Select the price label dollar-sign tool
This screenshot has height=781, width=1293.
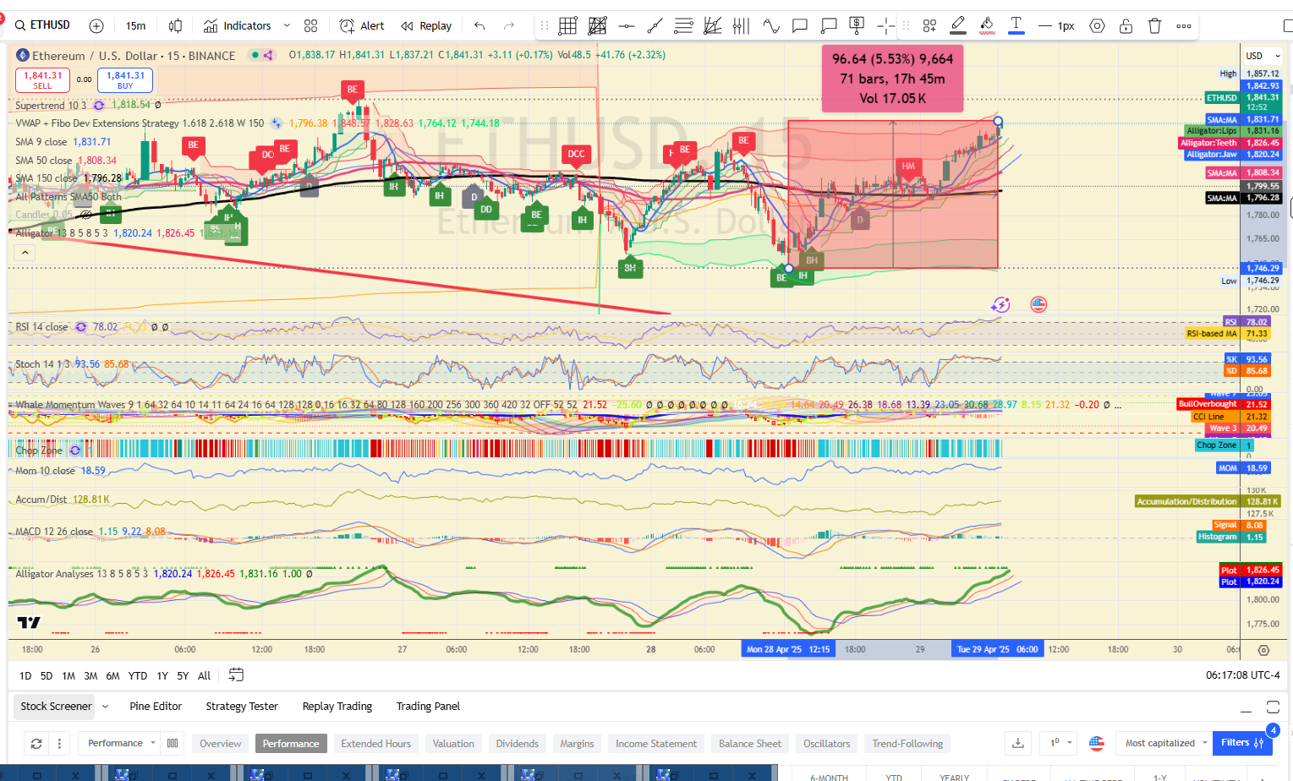tap(857, 26)
